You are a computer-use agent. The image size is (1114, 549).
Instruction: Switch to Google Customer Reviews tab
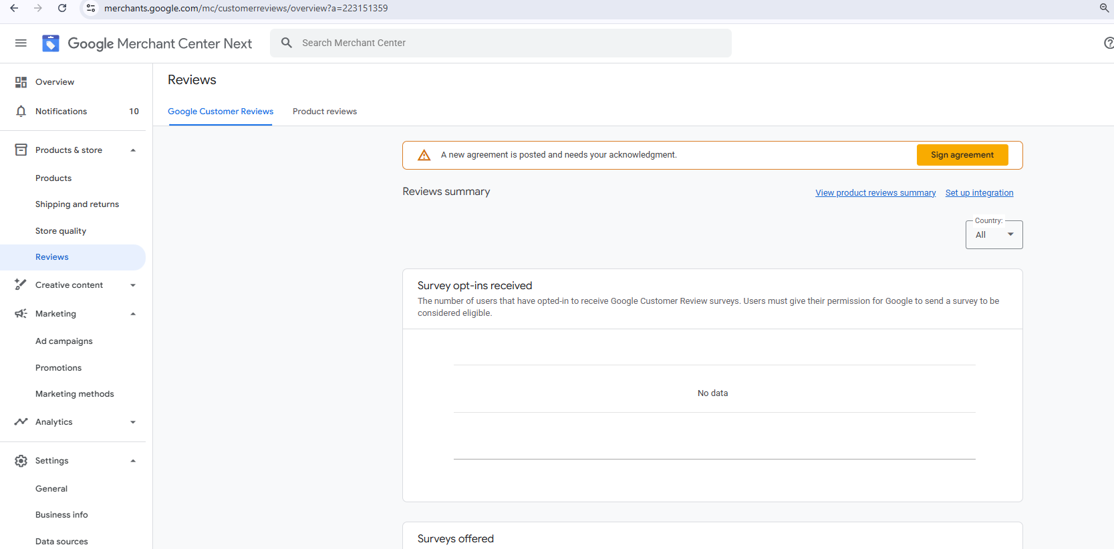point(221,112)
